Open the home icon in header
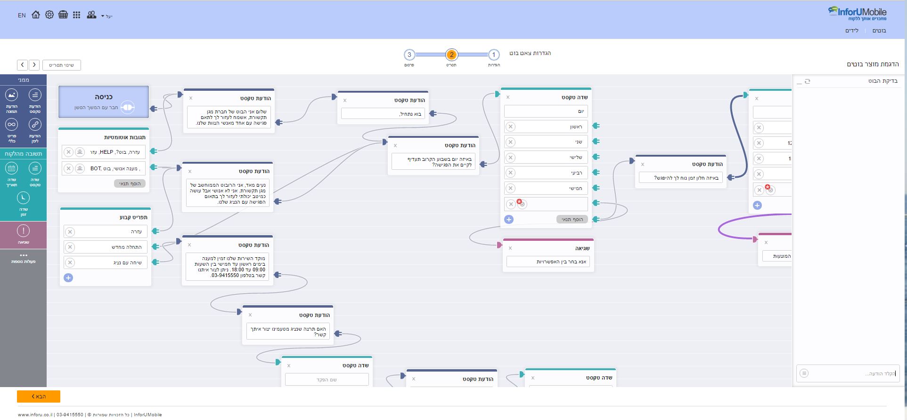 pos(36,15)
